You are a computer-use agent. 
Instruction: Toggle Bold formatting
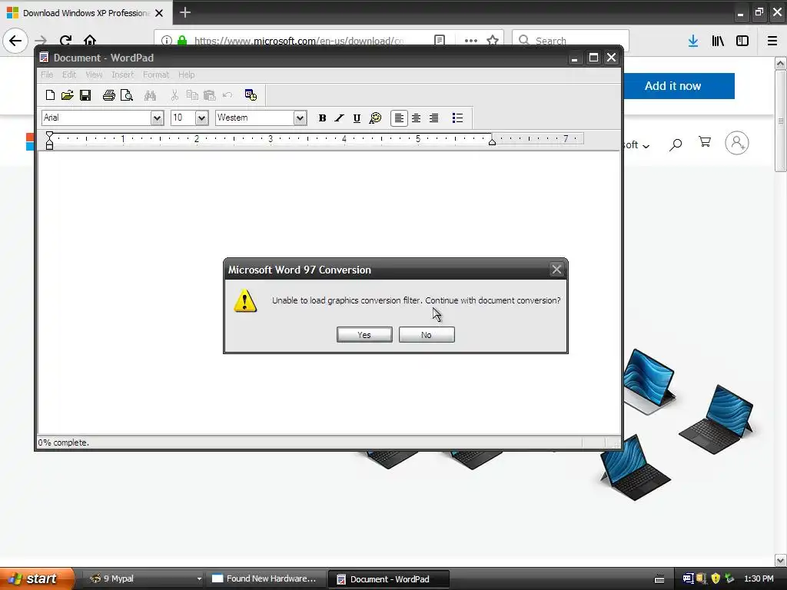[322, 118]
